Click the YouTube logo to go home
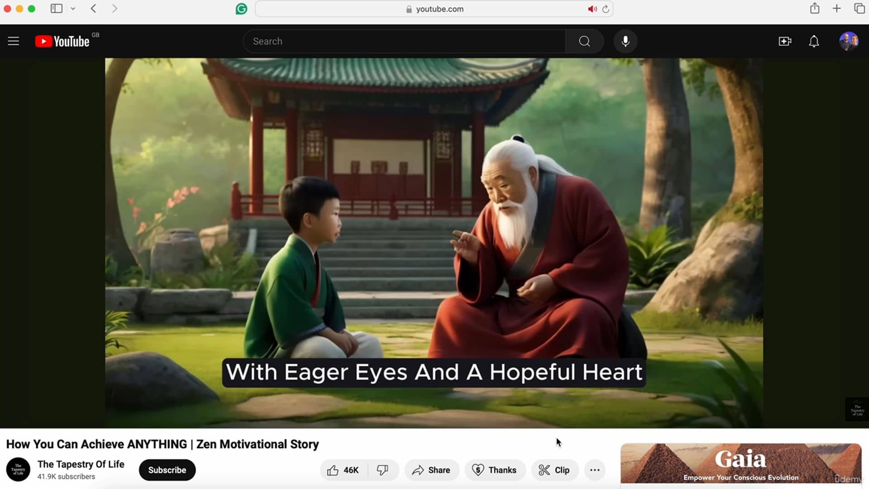869x489 pixels. (x=62, y=41)
